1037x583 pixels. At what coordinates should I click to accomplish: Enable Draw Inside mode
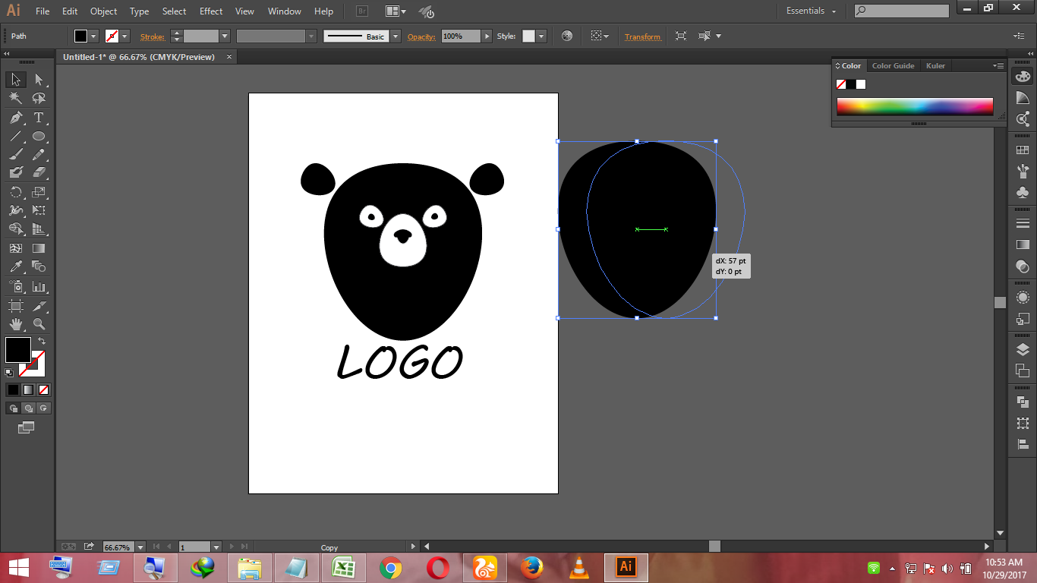point(43,408)
